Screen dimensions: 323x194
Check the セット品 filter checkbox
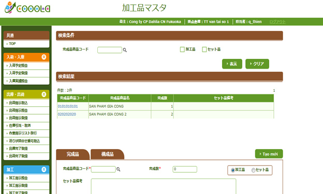pyautogui.click(x=204, y=50)
